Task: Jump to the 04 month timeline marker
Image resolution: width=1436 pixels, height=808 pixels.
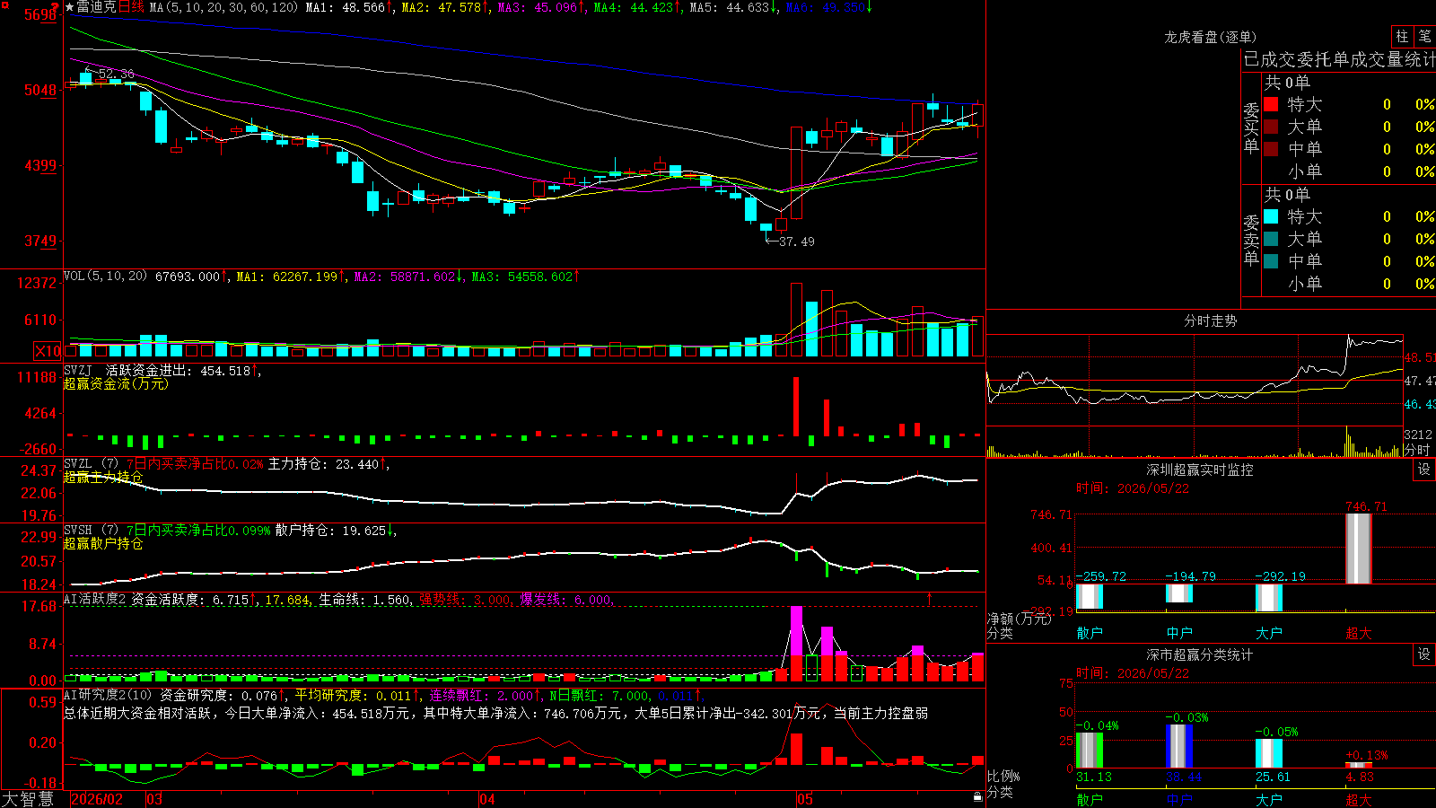Action: pyautogui.click(x=487, y=799)
